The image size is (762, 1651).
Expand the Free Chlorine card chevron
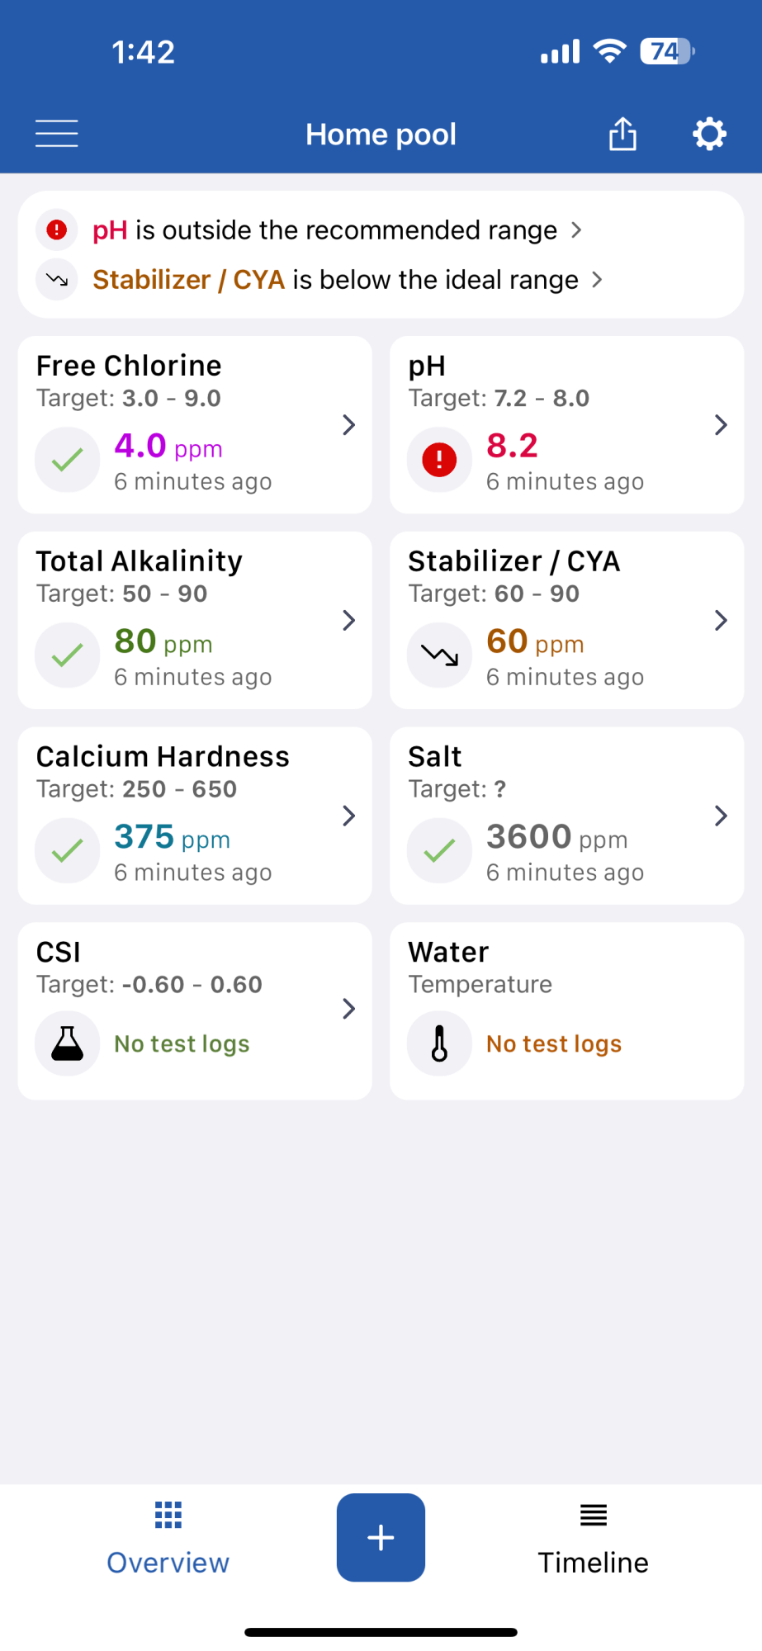(349, 425)
